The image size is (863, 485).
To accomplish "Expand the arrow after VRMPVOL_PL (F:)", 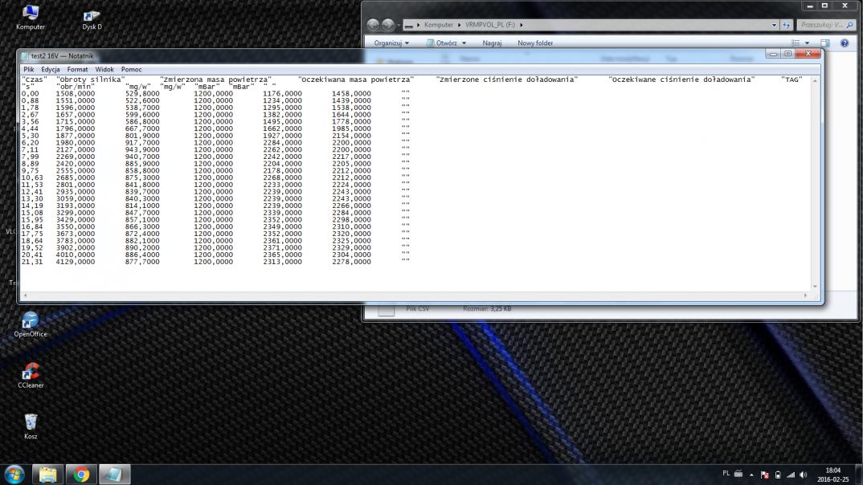I will tap(521, 25).
